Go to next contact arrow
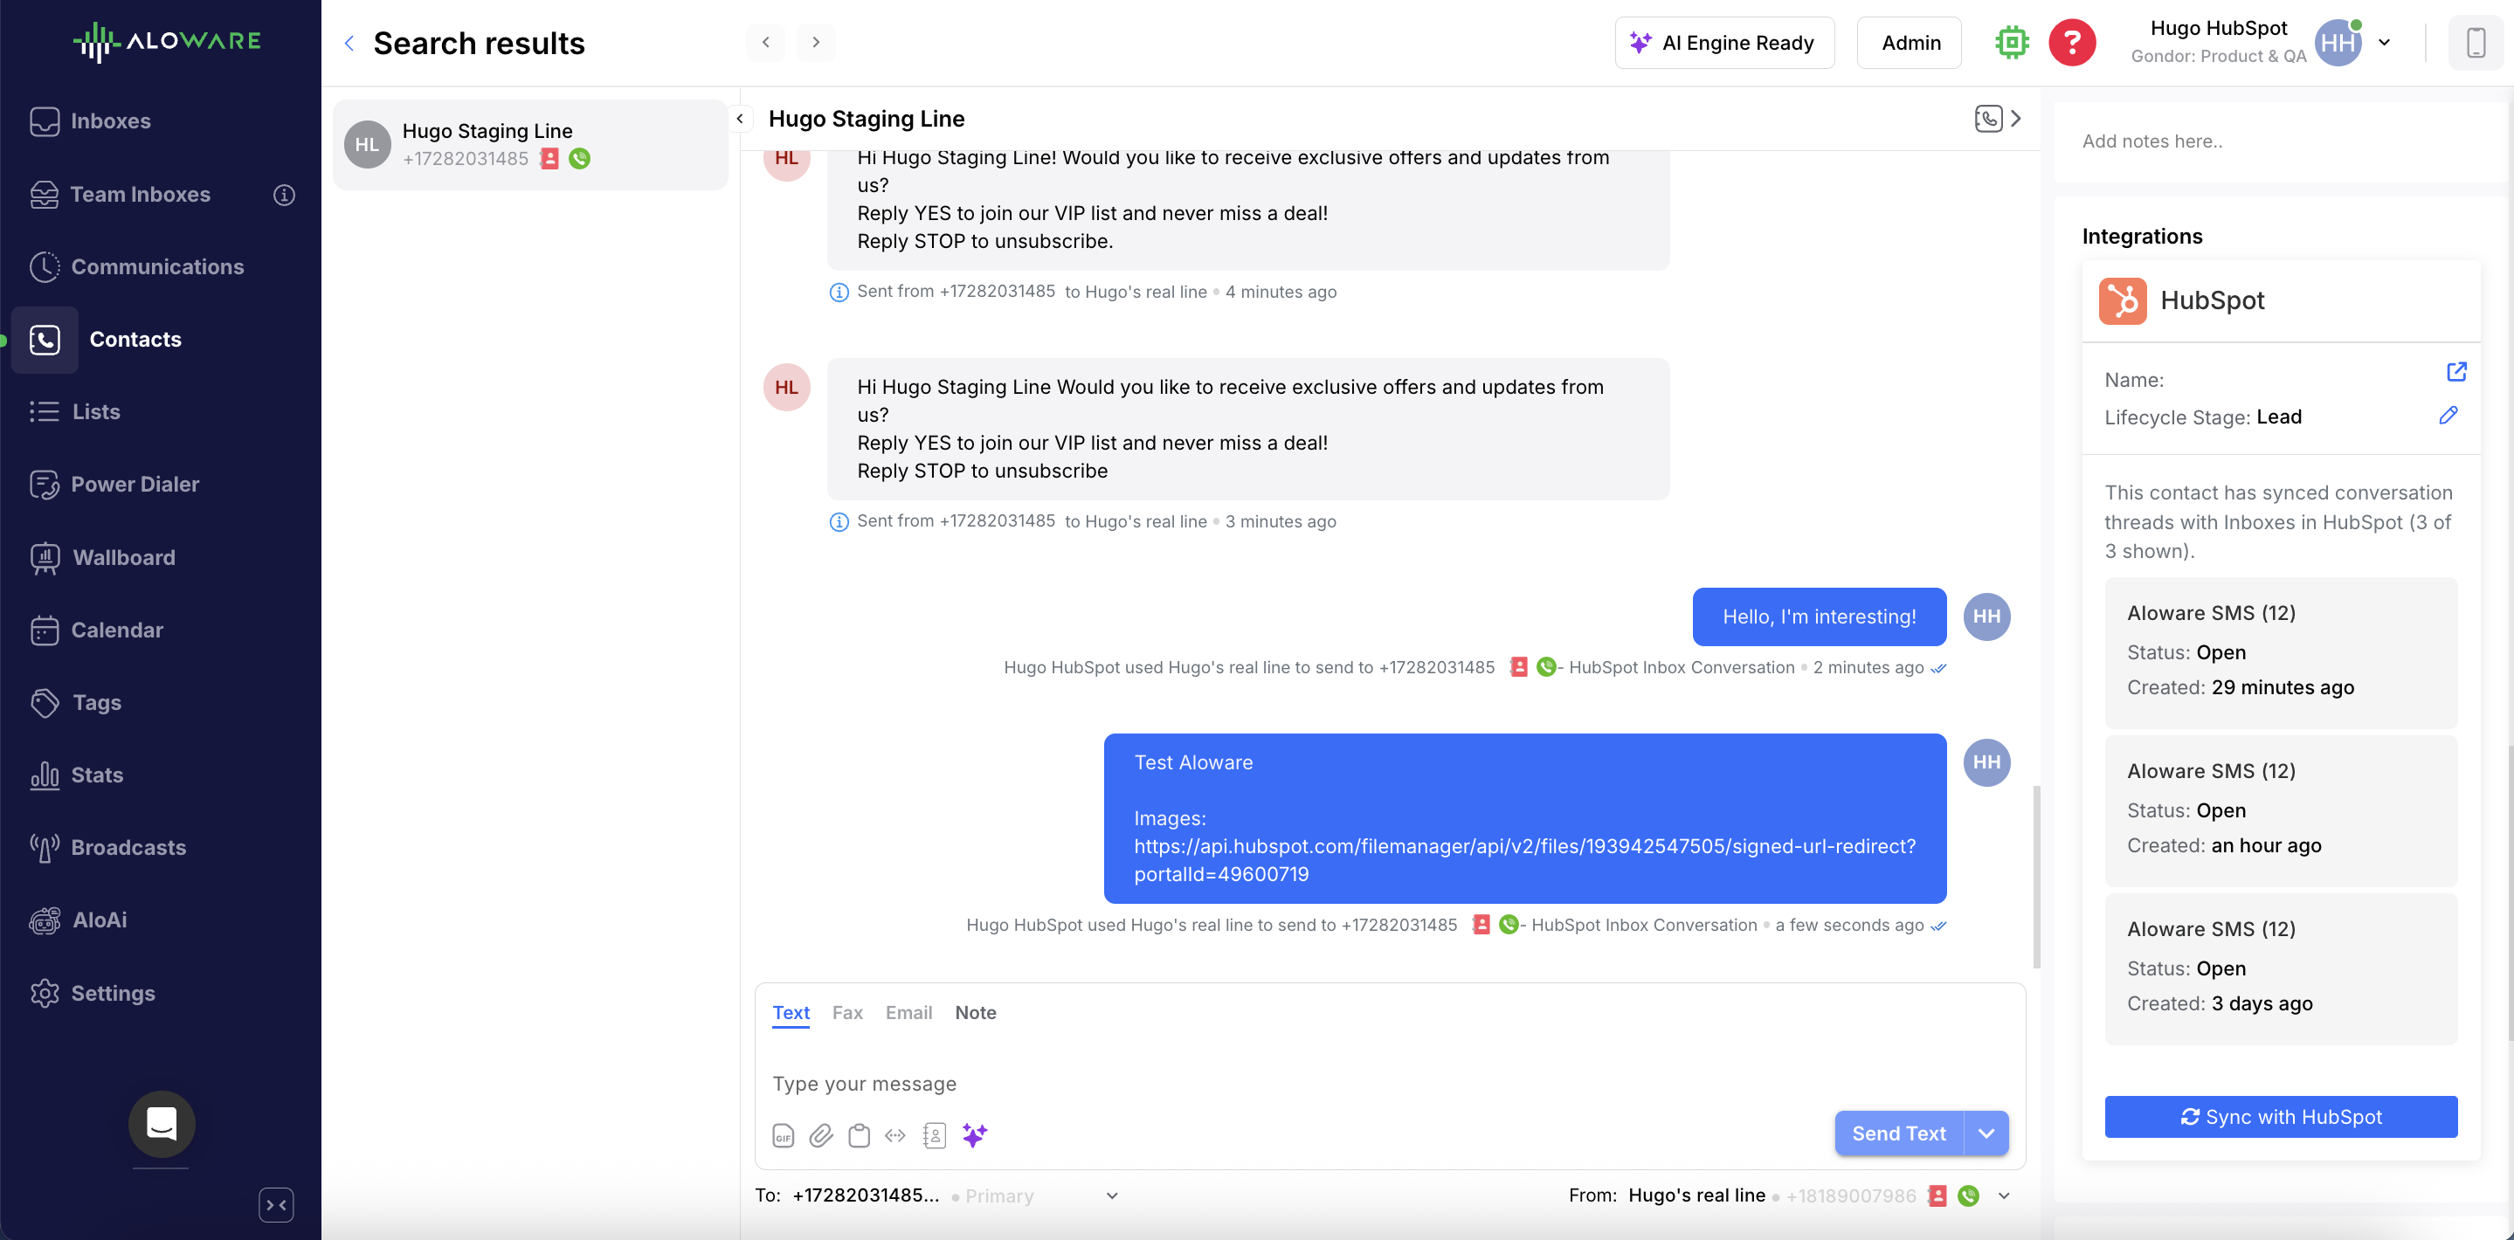Image resolution: width=2514 pixels, height=1240 pixels. point(816,42)
